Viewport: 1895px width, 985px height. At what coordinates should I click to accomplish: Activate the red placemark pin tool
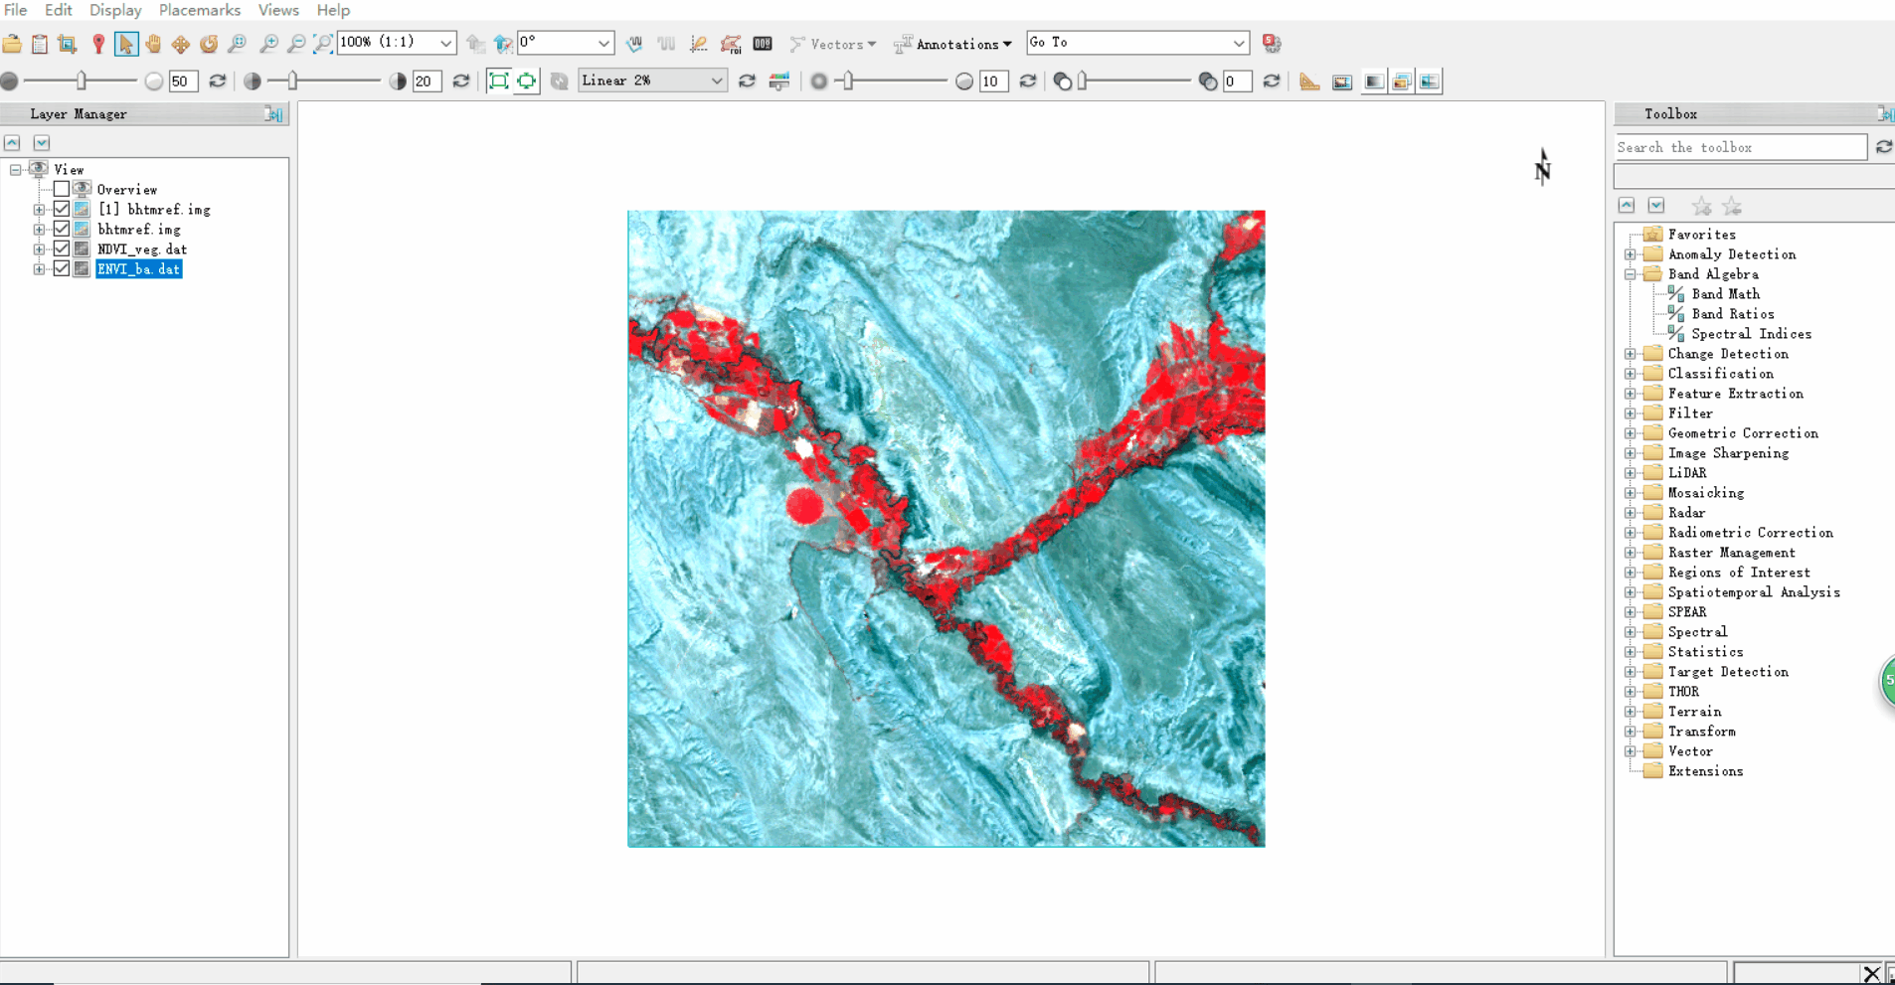tap(97, 44)
